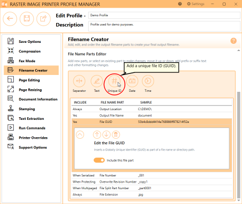Open Compression section
The width and height of the screenshot is (242, 204).
tap(31, 51)
